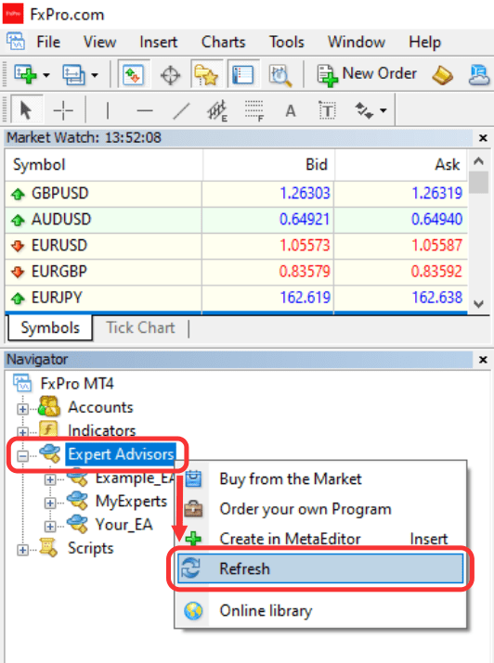
Task: Open the Profiles dropdown arrow
Action: click(x=95, y=75)
